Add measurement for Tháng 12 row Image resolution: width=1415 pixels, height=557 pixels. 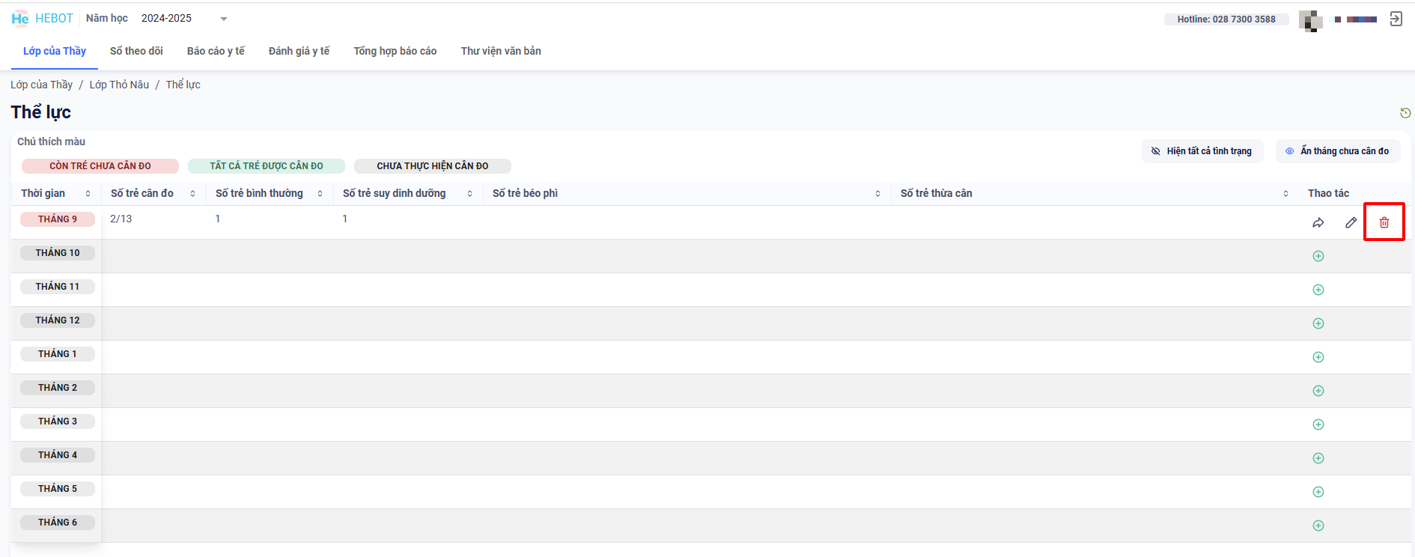click(1318, 323)
